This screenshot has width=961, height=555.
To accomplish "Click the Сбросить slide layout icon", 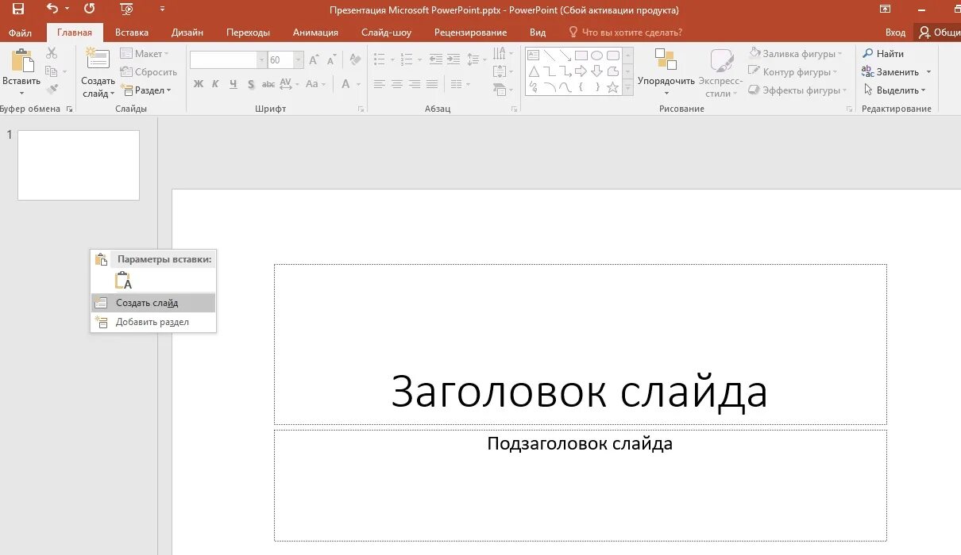I will tap(127, 71).
